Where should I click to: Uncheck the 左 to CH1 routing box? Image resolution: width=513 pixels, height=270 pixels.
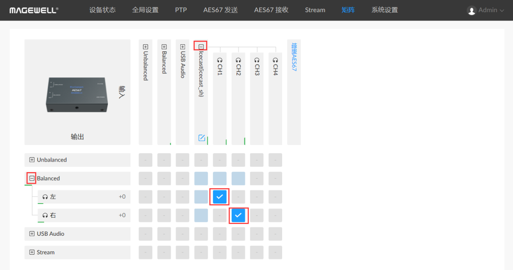point(220,197)
